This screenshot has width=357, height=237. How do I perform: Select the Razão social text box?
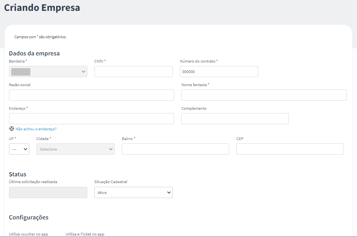point(91,95)
